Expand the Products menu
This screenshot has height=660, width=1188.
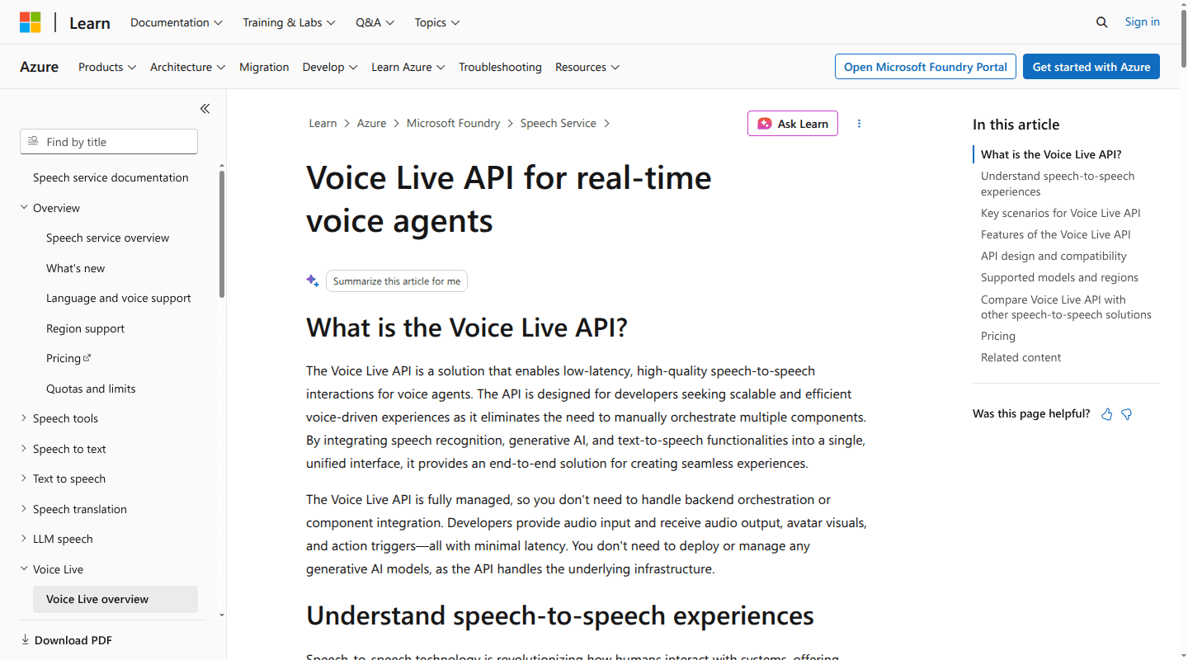(x=107, y=67)
